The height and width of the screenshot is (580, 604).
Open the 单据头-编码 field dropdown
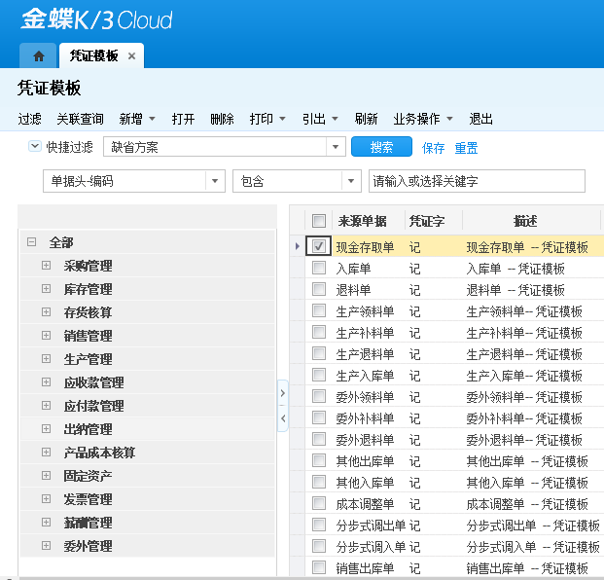click(215, 181)
